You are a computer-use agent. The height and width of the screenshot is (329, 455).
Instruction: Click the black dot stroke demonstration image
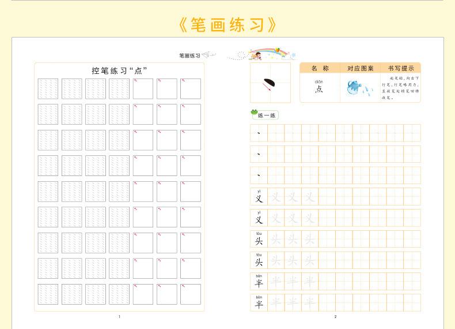point(270,84)
